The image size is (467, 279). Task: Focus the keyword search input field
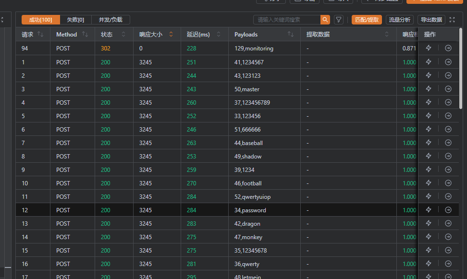coord(287,20)
